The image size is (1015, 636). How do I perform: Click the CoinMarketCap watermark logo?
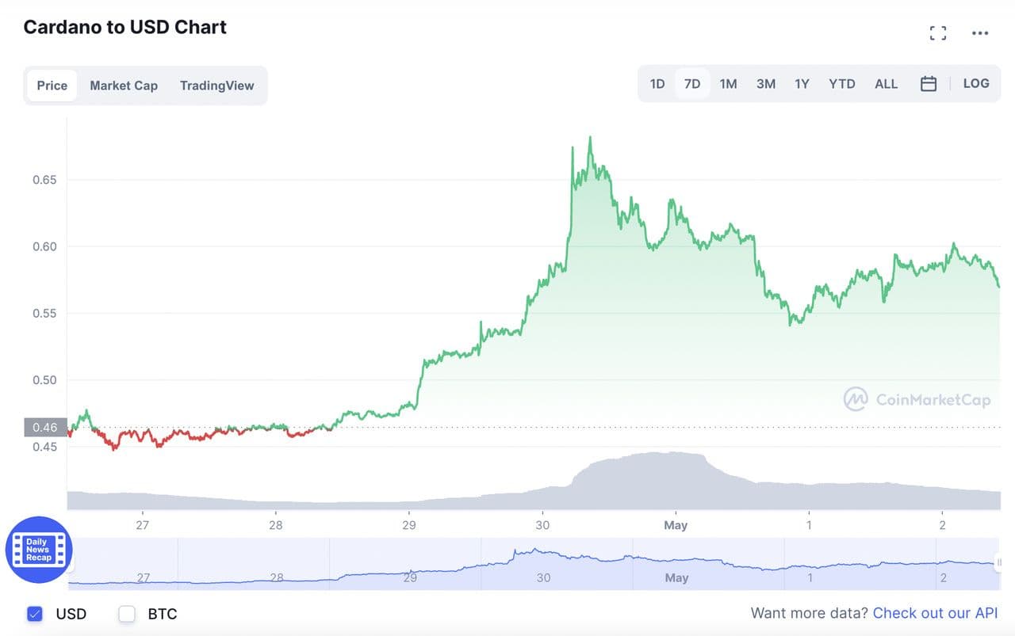[917, 399]
